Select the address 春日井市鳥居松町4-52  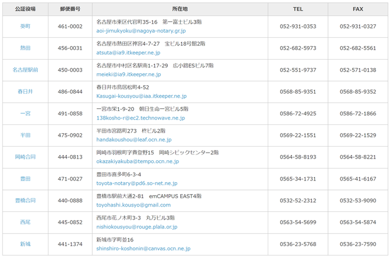(x=123, y=88)
